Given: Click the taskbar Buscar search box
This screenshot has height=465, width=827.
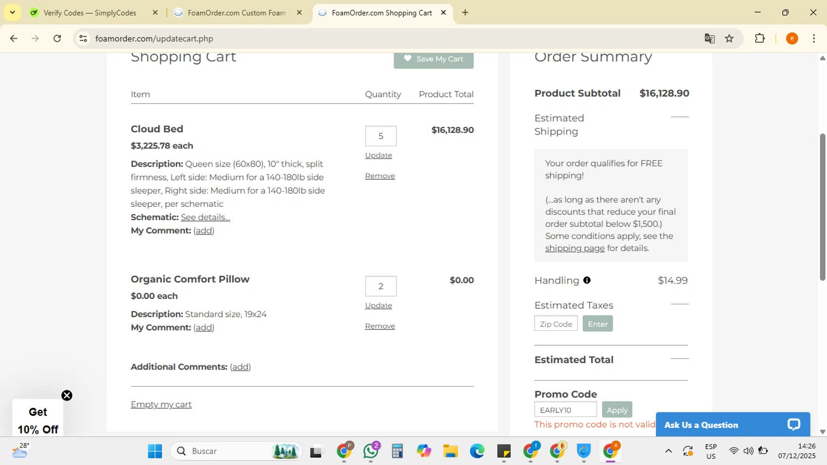Looking at the screenshot, I should pos(236,451).
